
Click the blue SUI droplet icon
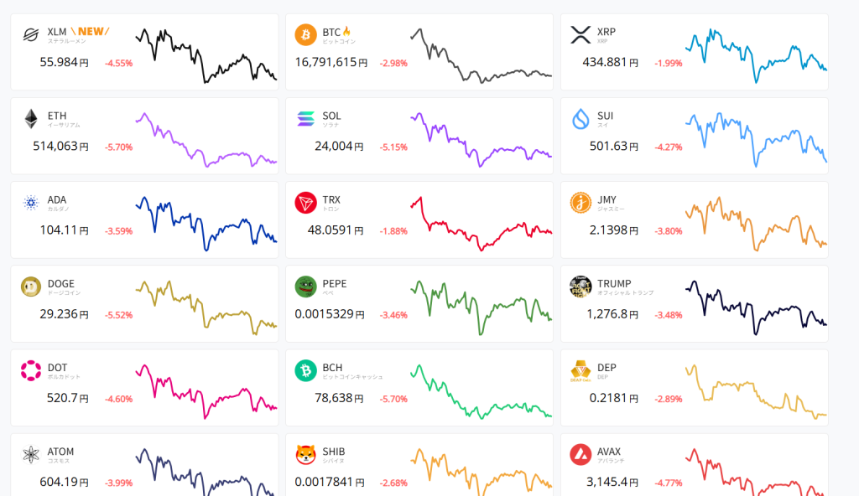point(580,119)
